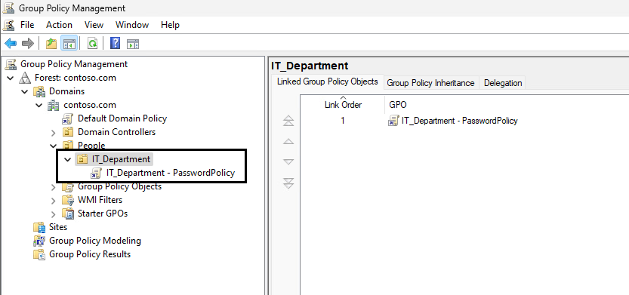Open the Help question-mark toolbar icon
The height and width of the screenshot is (295, 629).
click(x=115, y=43)
